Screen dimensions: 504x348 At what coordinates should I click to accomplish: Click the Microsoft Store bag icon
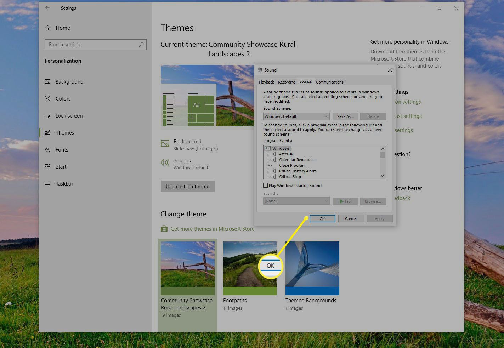coord(164,229)
